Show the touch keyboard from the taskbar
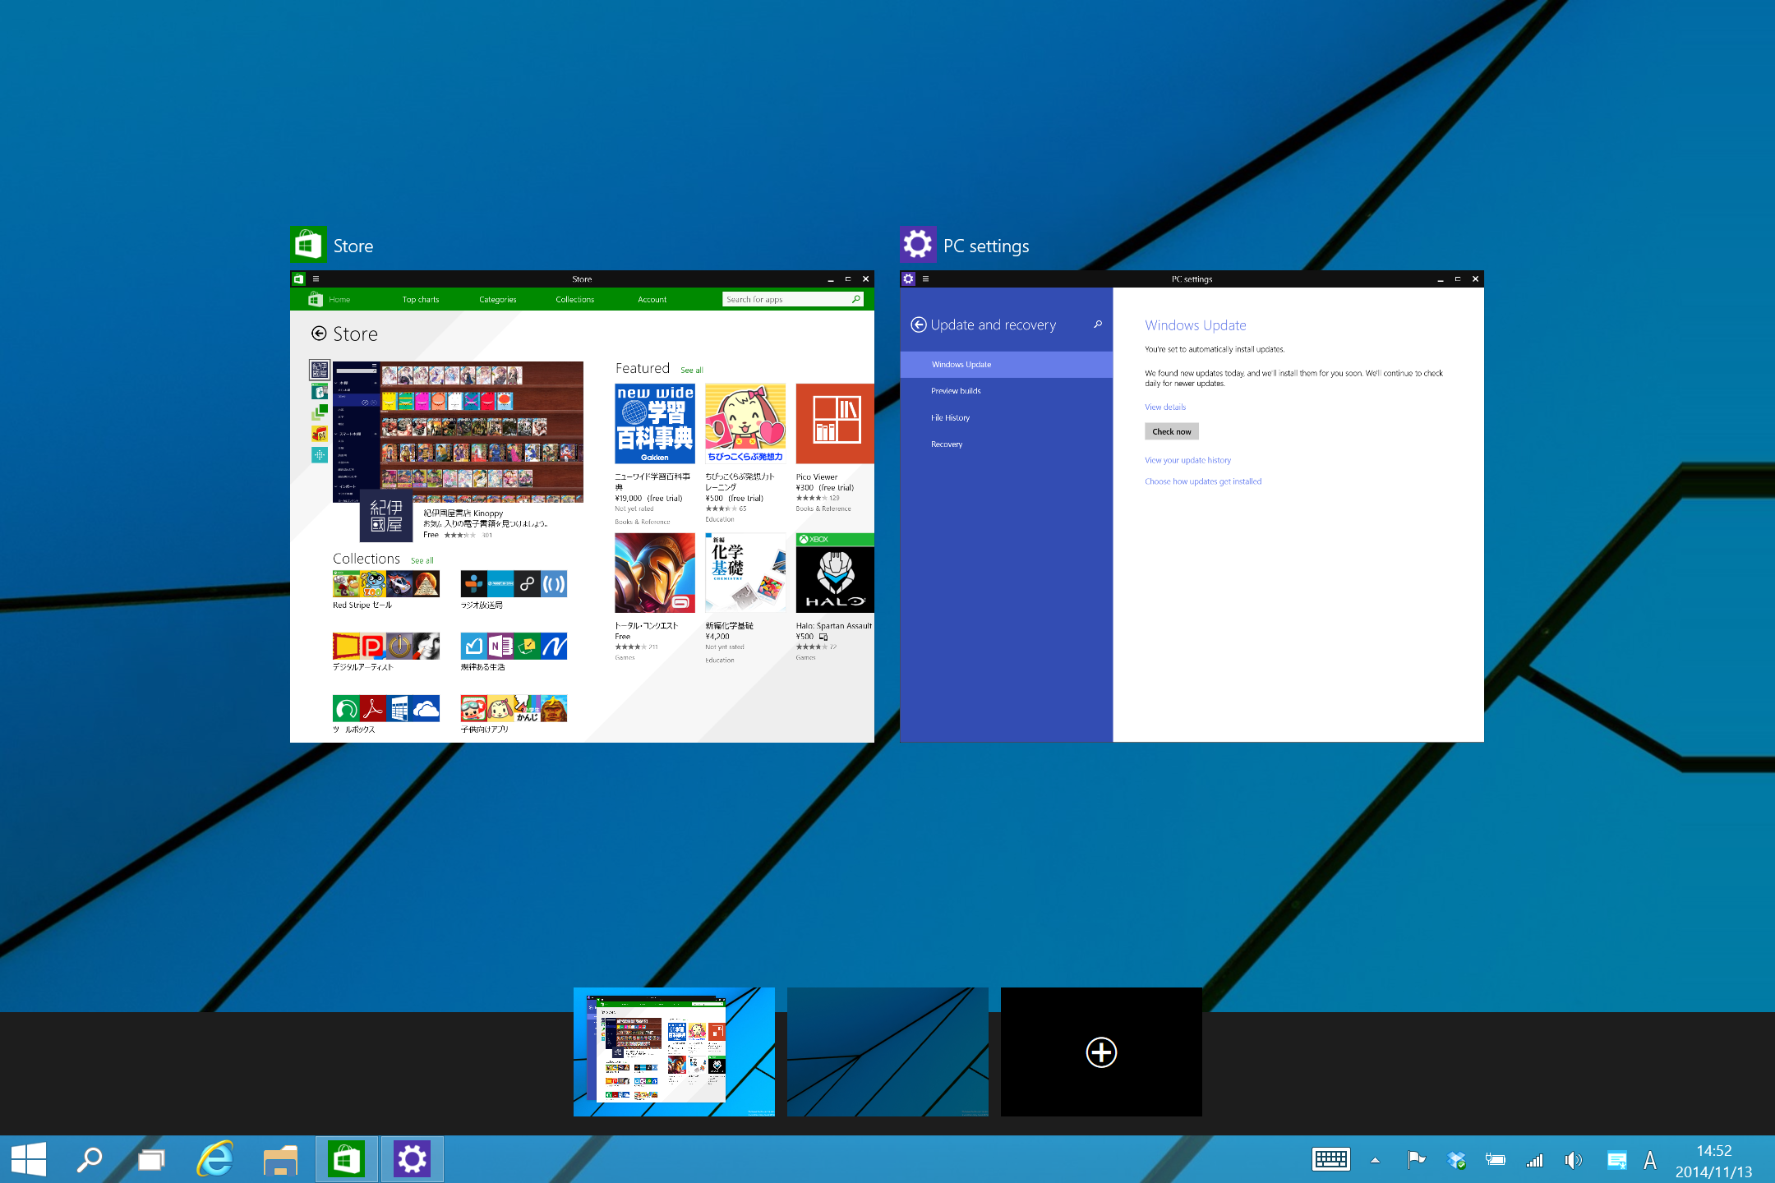Viewport: 1775px width, 1183px height. [x=1331, y=1160]
